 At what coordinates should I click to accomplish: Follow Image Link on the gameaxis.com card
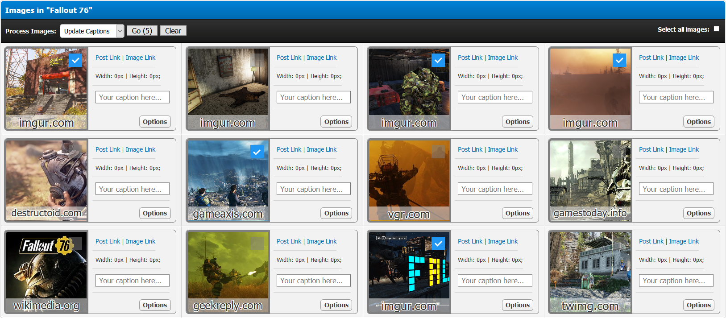322,149
